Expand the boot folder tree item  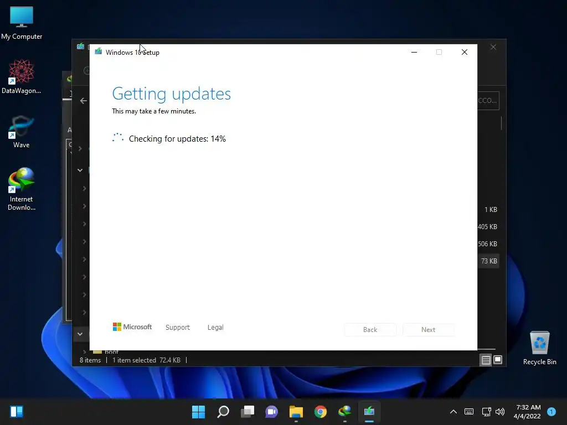[84, 351]
